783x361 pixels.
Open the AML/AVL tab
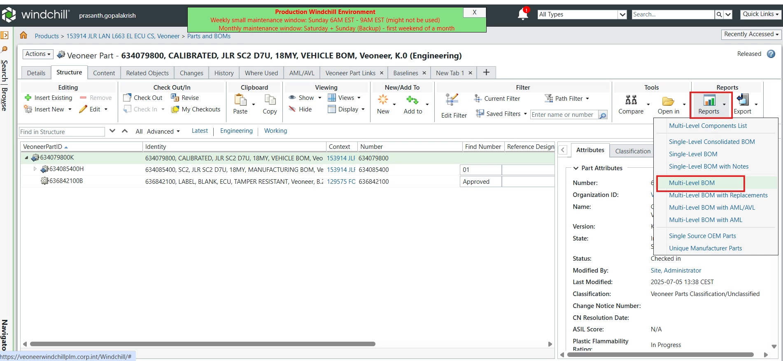click(x=302, y=73)
